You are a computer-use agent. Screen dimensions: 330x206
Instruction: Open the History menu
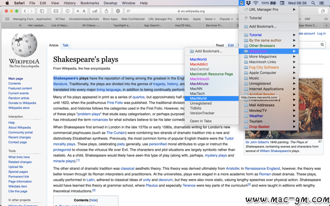[x=70, y=3]
